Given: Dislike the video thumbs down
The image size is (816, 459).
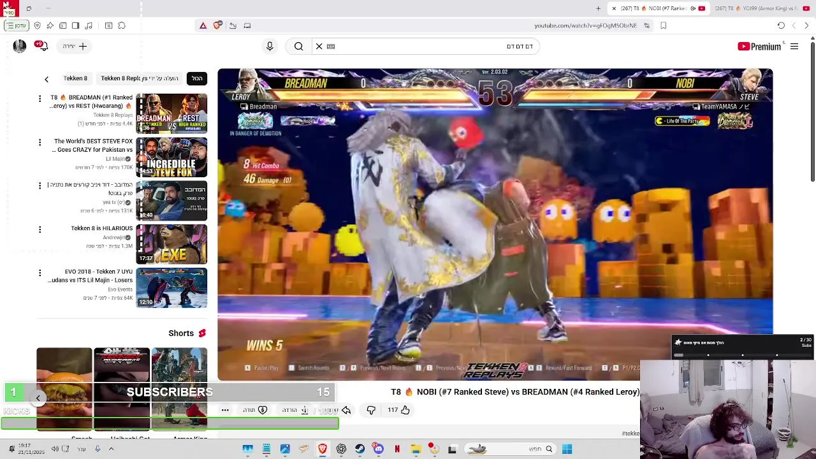Looking at the screenshot, I should pyautogui.click(x=371, y=410).
